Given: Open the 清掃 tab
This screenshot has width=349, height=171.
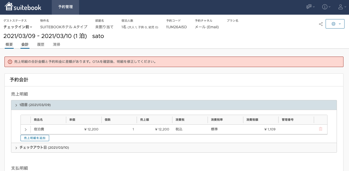Looking at the screenshot, I should [x=57, y=45].
